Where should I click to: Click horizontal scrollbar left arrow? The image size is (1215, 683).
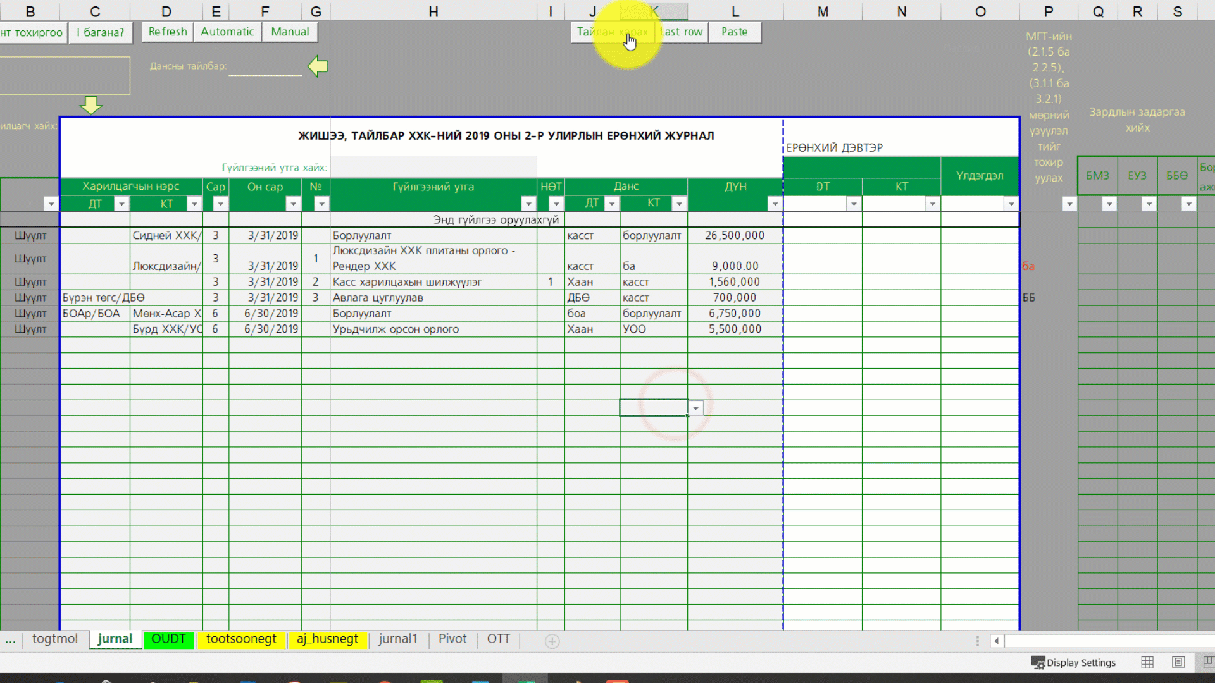pyautogui.click(x=997, y=641)
